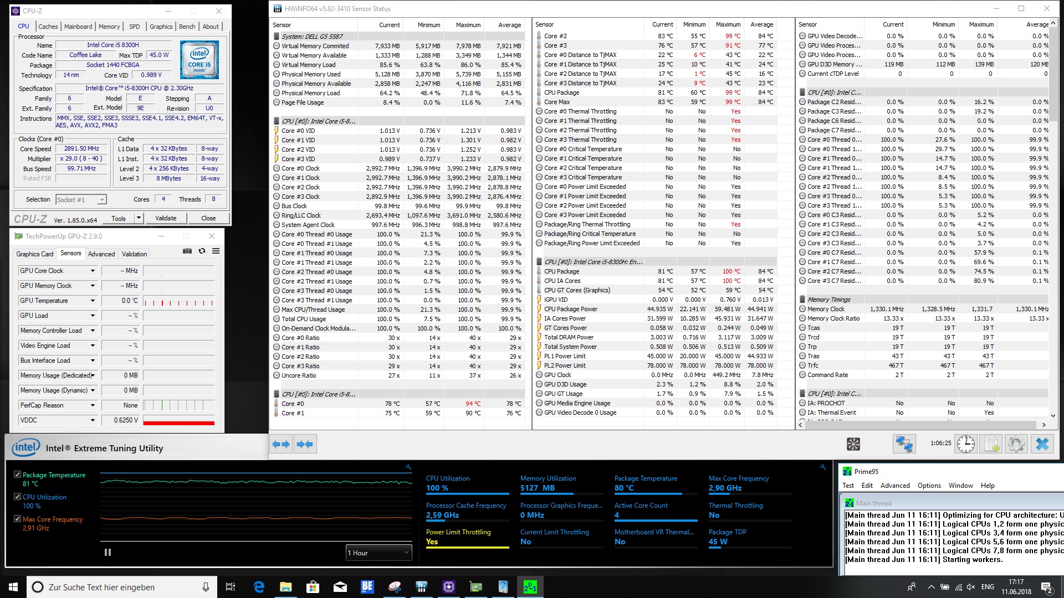The width and height of the screenshot is (1064, 598).
Task: Uncheck Package Temperature in Intel XTU graph
Action: tap(18, 475)
